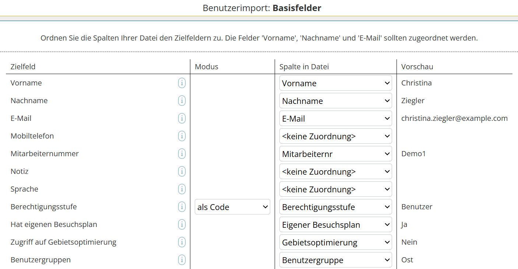This screenshot has height=269, width=518.
Task: Select column for the Sprache field
Action: click(335, 189)
